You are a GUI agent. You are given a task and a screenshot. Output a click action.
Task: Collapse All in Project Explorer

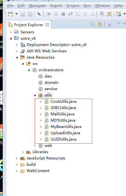point(93,25)
